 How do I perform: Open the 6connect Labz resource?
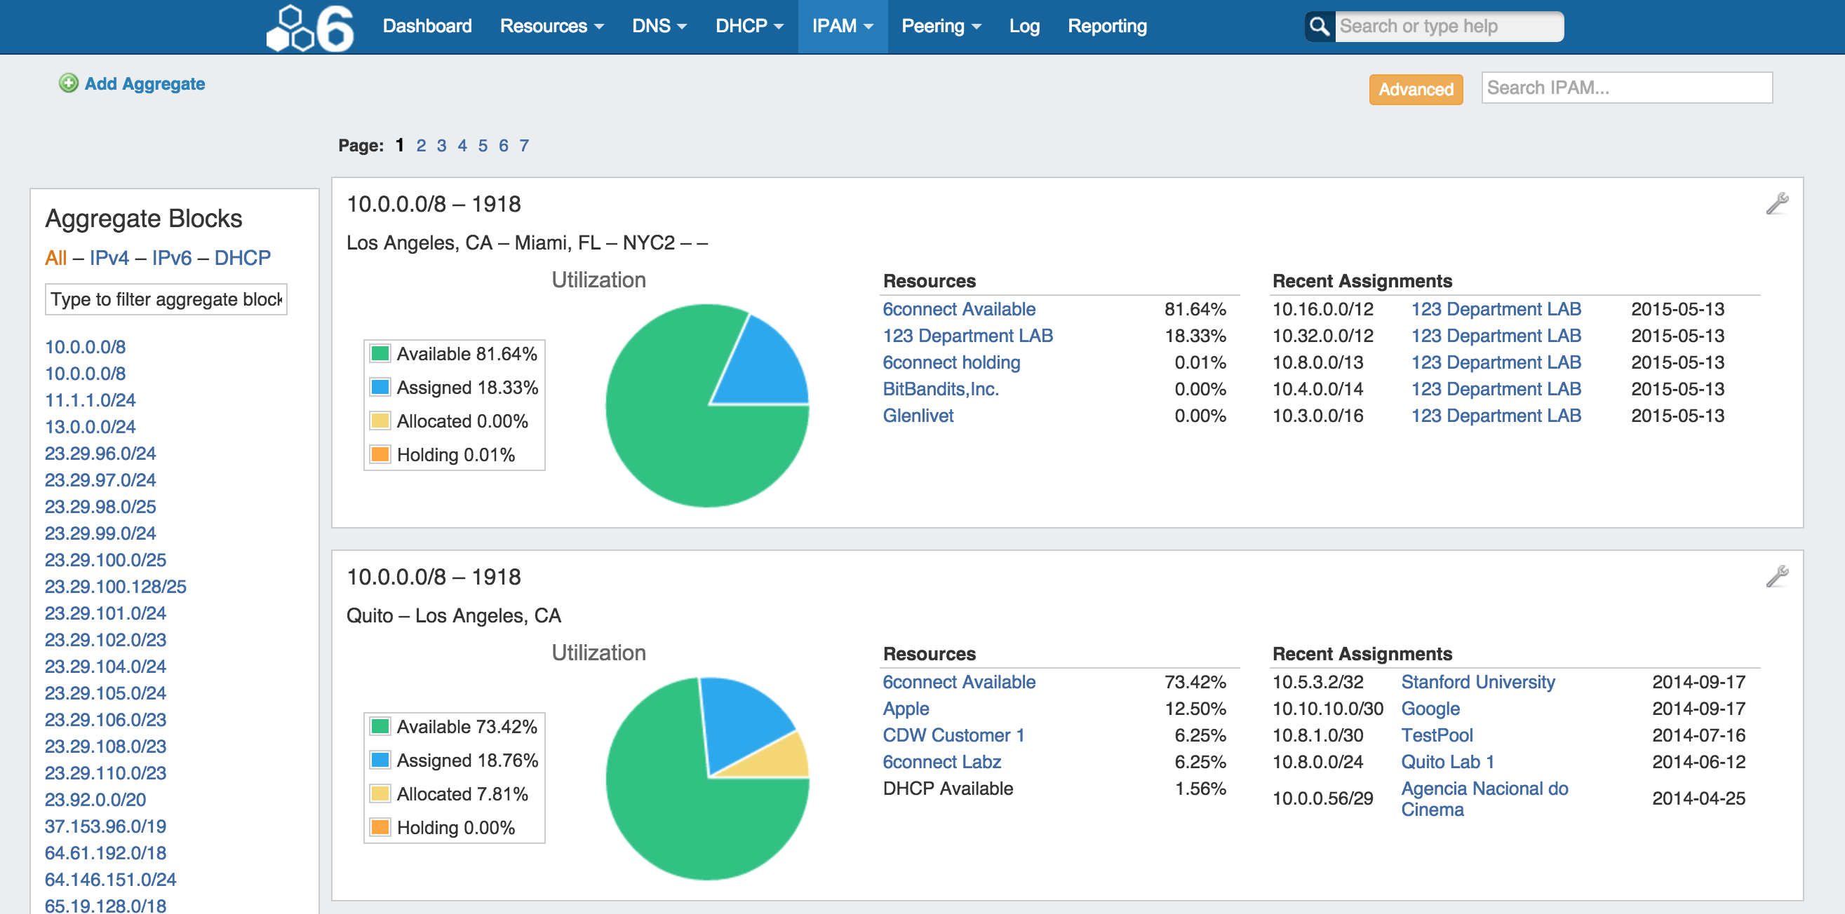click(x=942, y=761)
